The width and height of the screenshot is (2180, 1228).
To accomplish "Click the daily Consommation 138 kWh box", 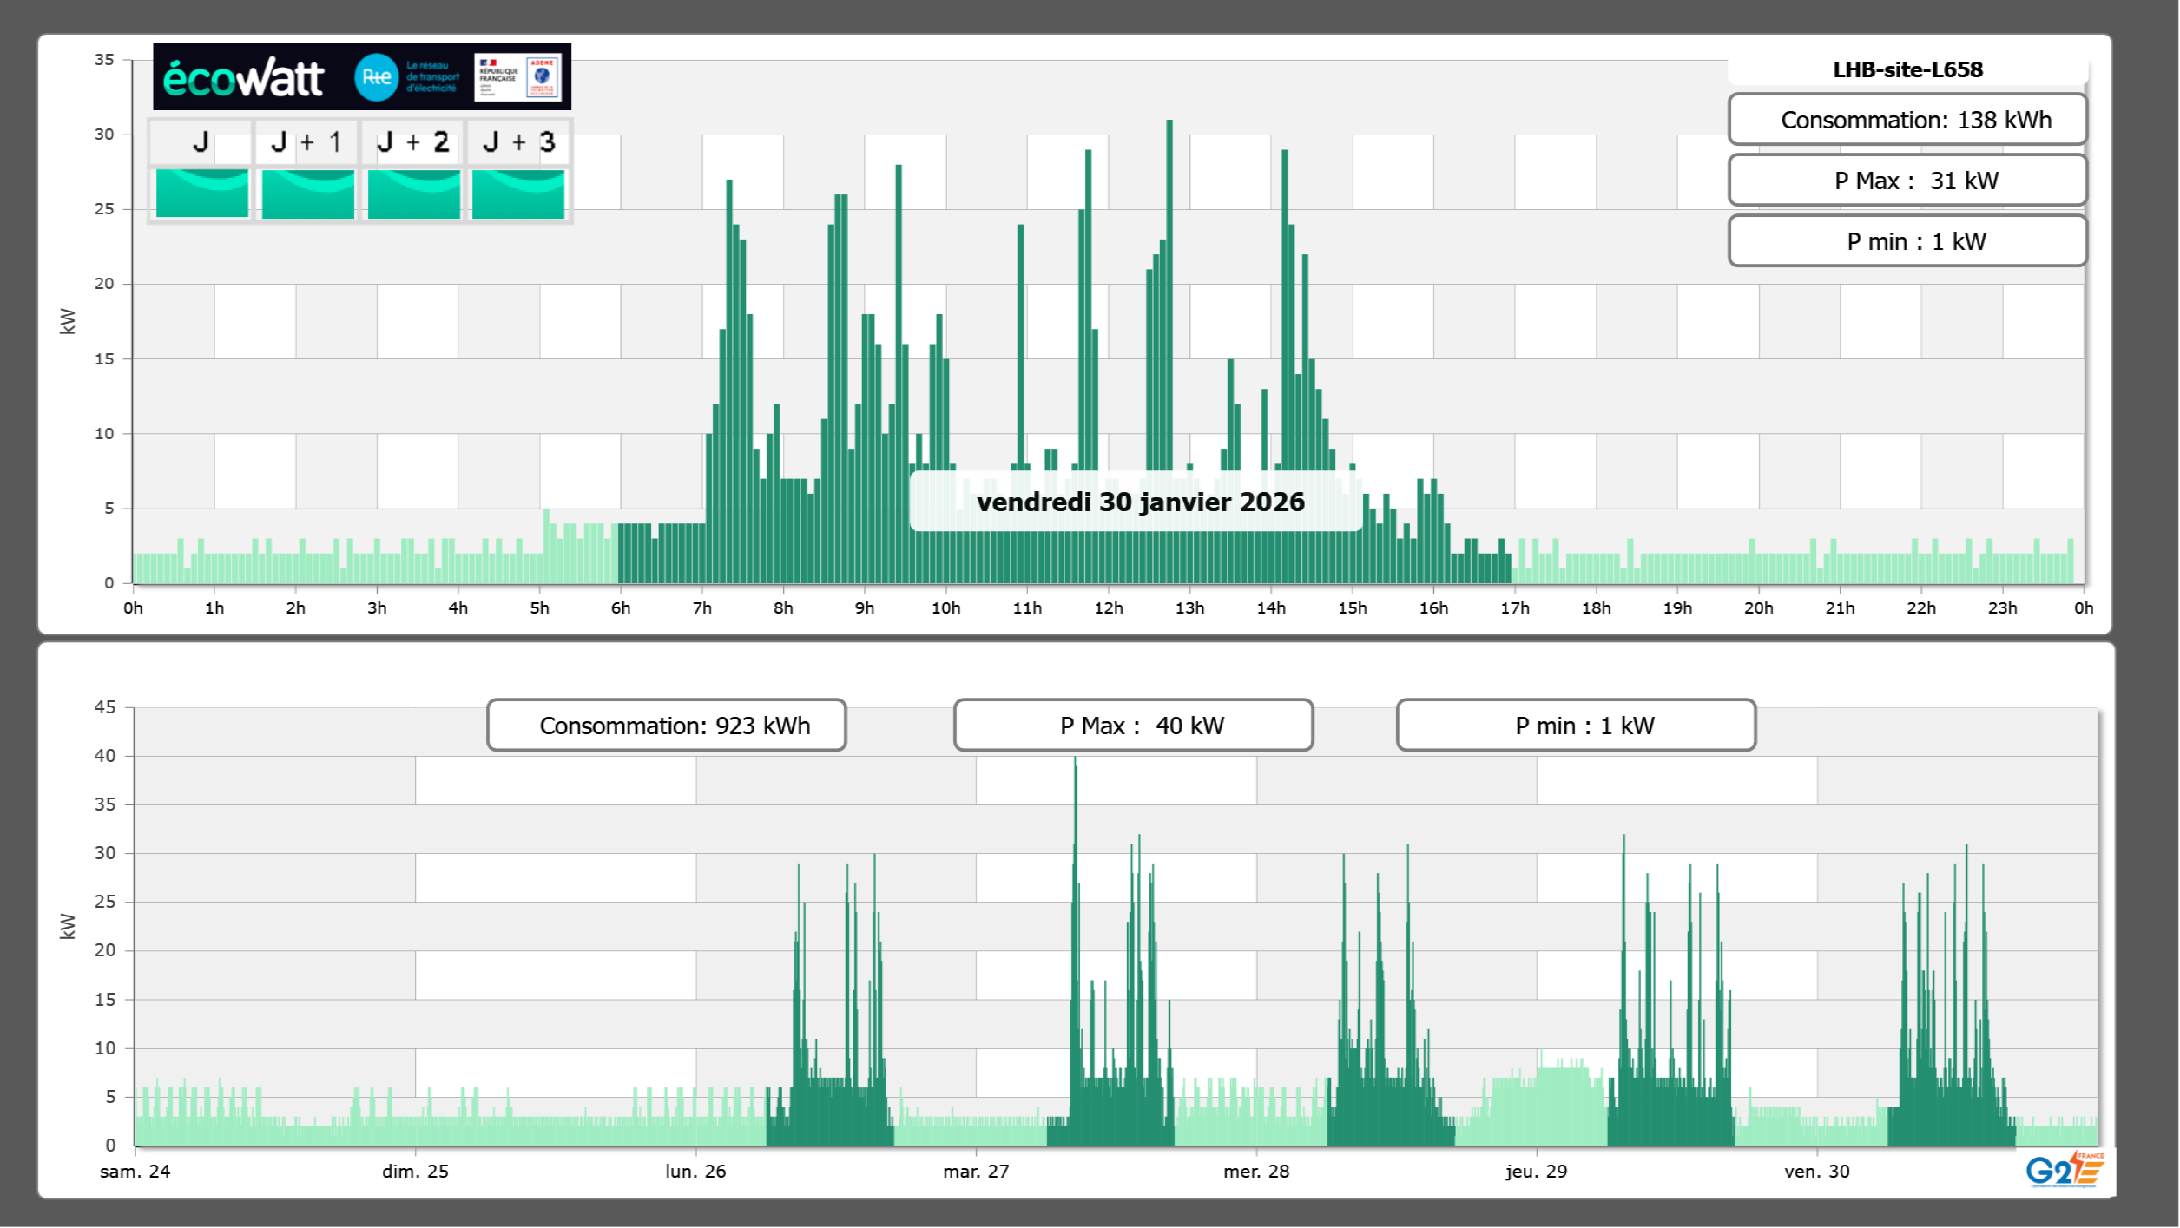I will (1907, 120).
